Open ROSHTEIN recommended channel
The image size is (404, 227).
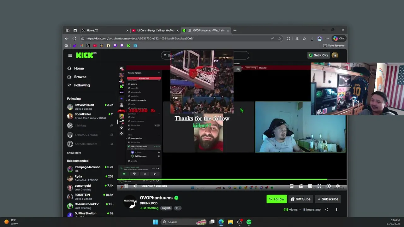pyautogui.click(x=90, y=197)
